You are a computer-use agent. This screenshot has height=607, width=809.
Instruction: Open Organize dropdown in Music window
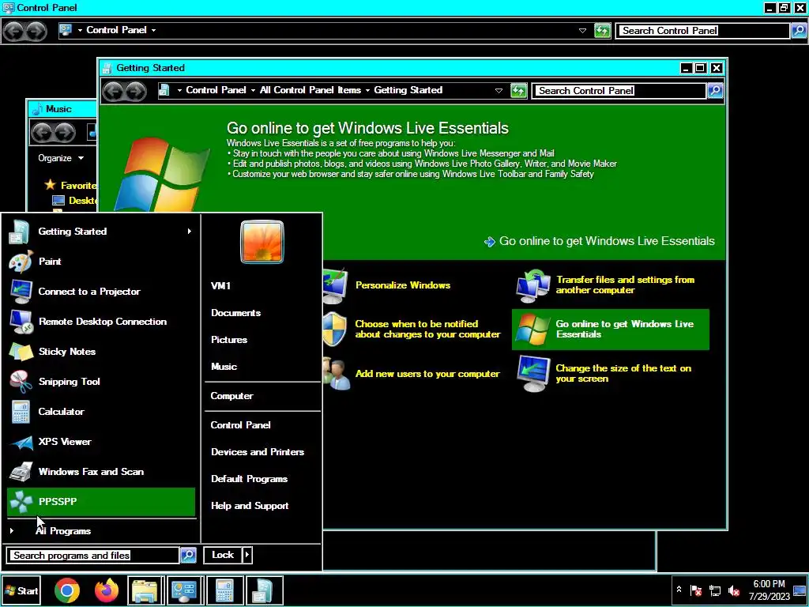(60, 158)
